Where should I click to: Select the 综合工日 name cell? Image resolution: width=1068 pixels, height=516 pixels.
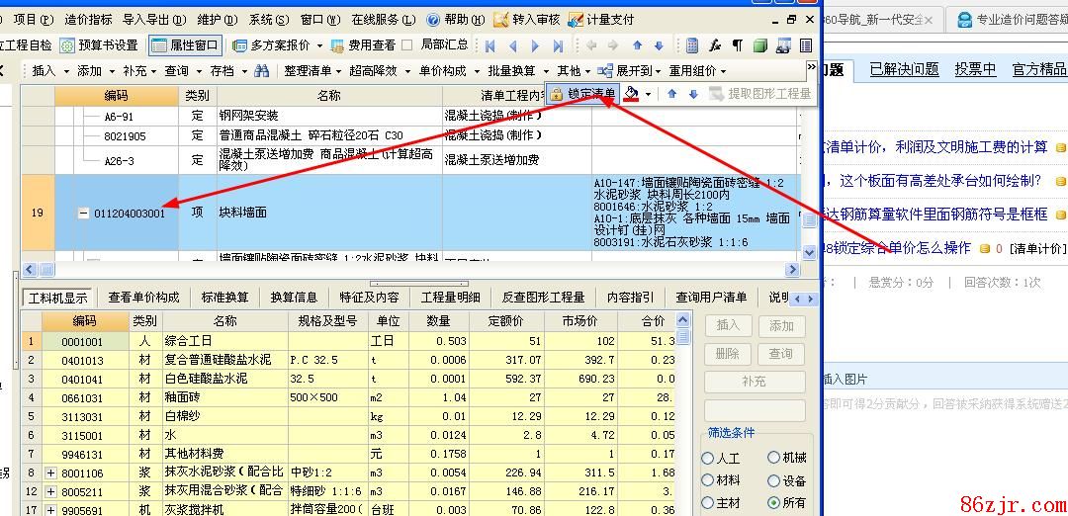(x=225, y=341)
